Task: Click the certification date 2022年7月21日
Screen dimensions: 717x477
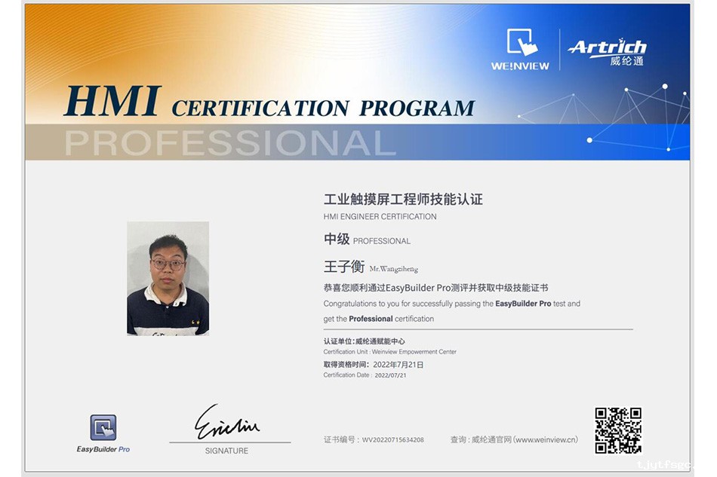Action: point(398,364)
